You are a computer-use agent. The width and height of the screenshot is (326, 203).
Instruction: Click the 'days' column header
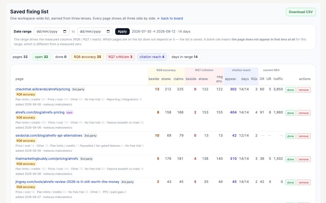coord(245,79)
